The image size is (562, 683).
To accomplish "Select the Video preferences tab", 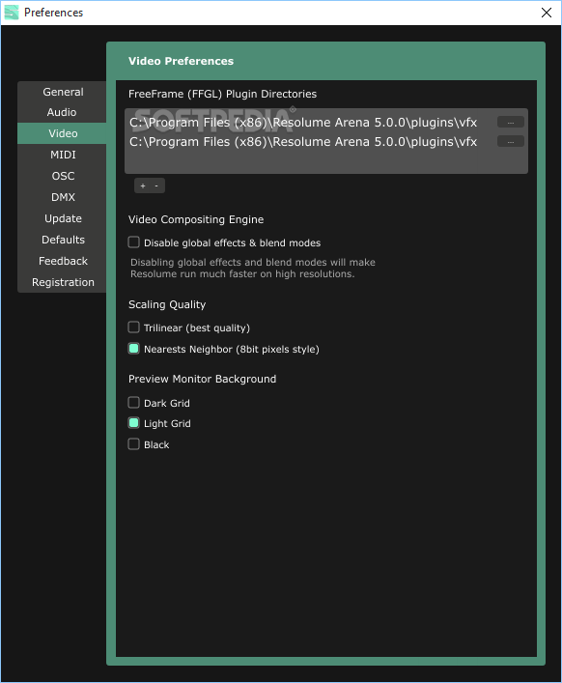I will pyautogui.click(x=63, y=133).
